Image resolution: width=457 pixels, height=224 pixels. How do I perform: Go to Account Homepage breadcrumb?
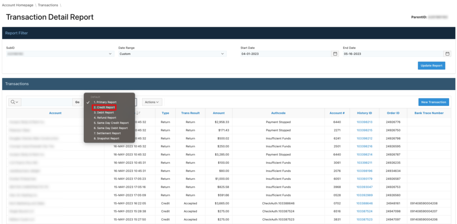point(18,4)
